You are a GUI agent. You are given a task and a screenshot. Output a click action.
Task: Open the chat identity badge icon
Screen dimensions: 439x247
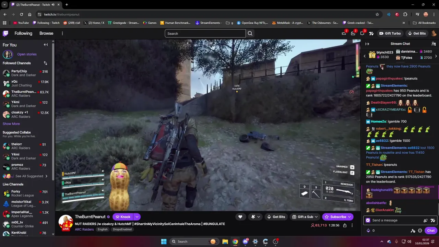[x=368, y=220]
